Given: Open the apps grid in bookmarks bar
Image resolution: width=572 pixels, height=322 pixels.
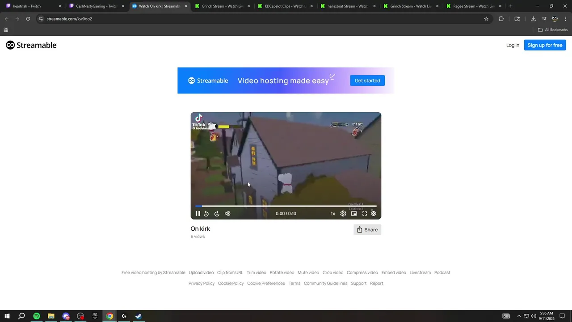Looking at the screenshot, I should pyautogui.click(x=6, y=30).
